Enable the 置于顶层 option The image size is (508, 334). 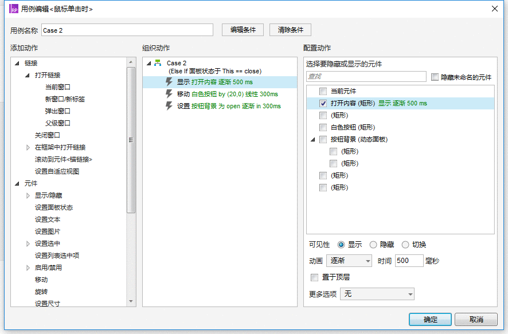click(x=314, y=277)
